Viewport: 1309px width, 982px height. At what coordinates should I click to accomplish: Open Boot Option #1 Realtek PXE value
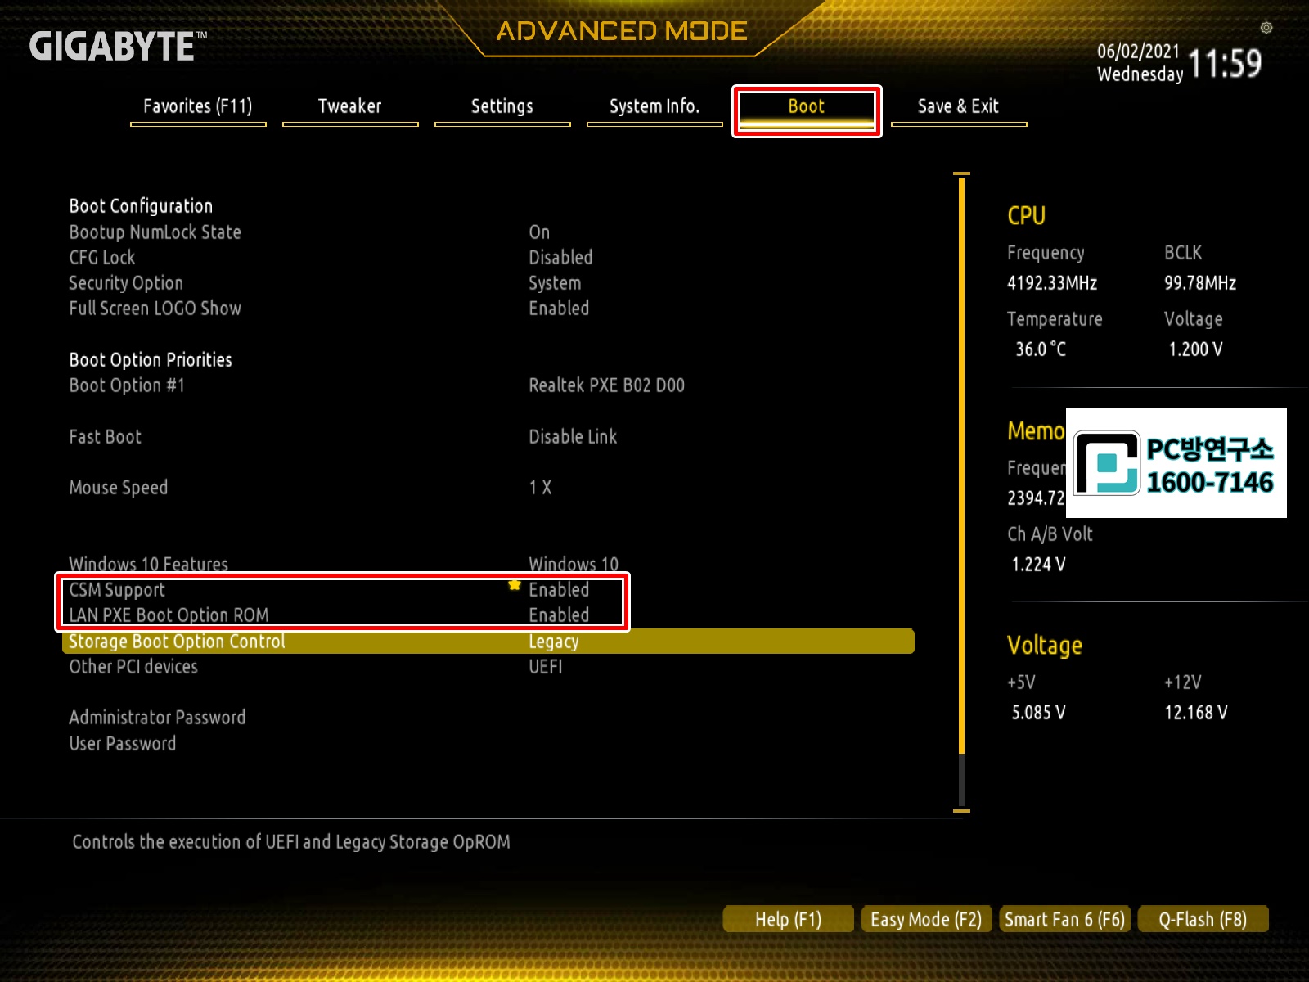[x=606, y=385]
